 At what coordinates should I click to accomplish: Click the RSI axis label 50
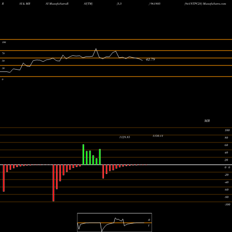click(3, 61)
